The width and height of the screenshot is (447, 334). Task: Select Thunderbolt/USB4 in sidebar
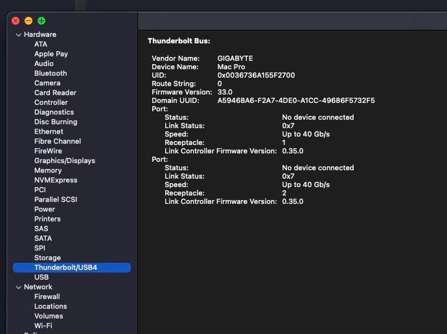click(x=65, y=267)
